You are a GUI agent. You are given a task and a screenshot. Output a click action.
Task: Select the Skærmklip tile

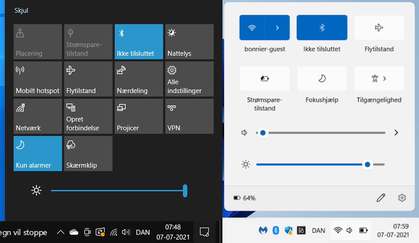[88, 154]
